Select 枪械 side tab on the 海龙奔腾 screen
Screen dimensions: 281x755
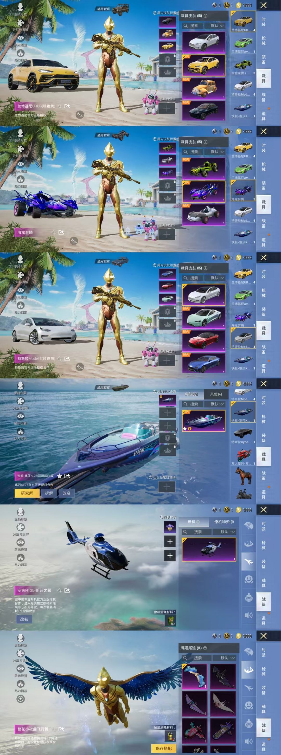pyautogui.click(x=263, y=167)
